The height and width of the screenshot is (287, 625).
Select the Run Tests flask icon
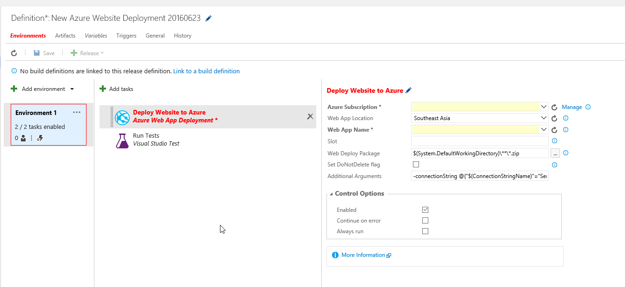tap(122, 140)
